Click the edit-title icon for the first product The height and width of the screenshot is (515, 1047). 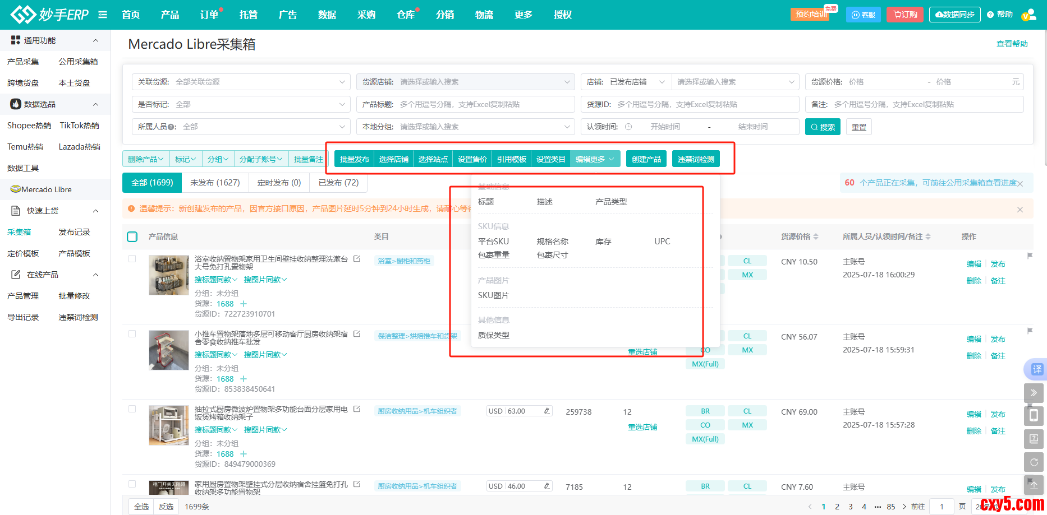[x=357, y=259]
